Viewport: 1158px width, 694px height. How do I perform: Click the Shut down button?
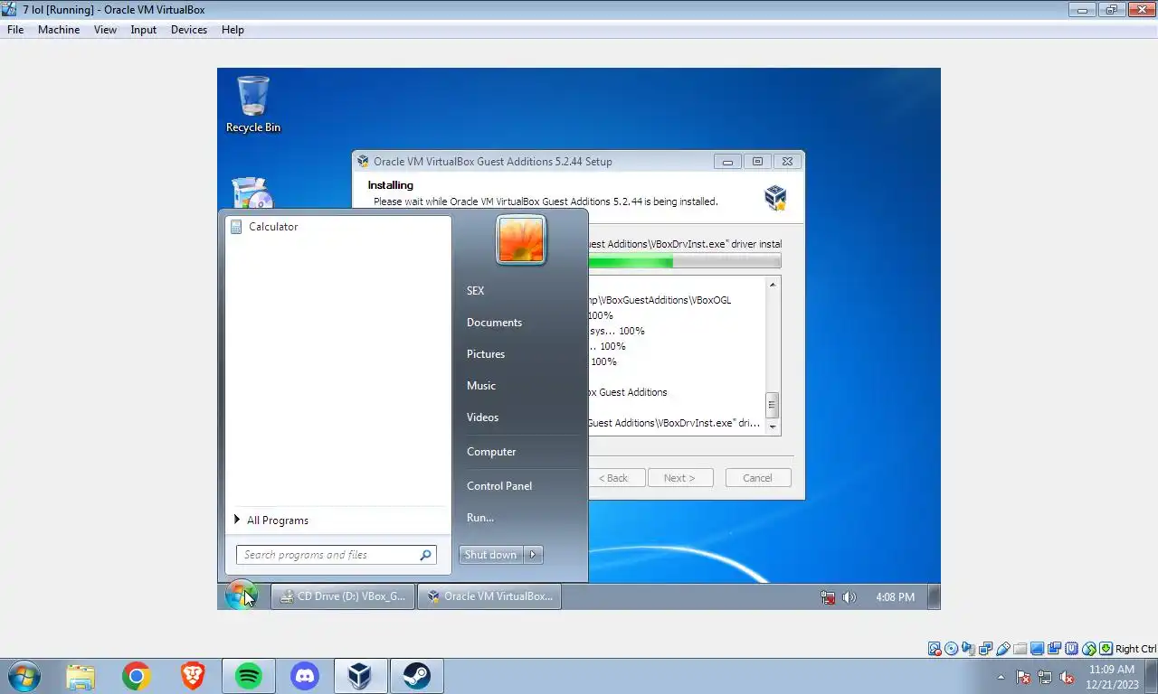[490, 555]
